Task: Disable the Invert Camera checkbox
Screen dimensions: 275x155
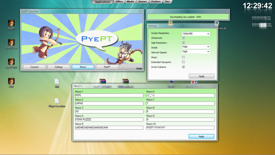Action: click(x=183, y=67)
